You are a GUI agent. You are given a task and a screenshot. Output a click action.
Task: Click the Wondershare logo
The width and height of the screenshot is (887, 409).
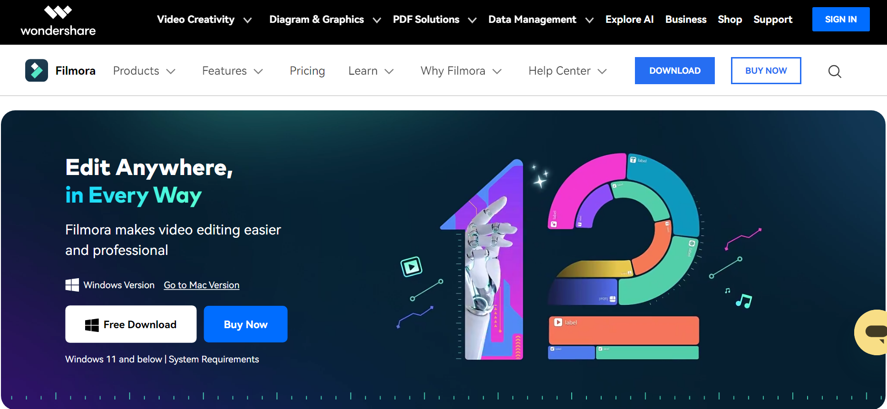coord(58,21)
